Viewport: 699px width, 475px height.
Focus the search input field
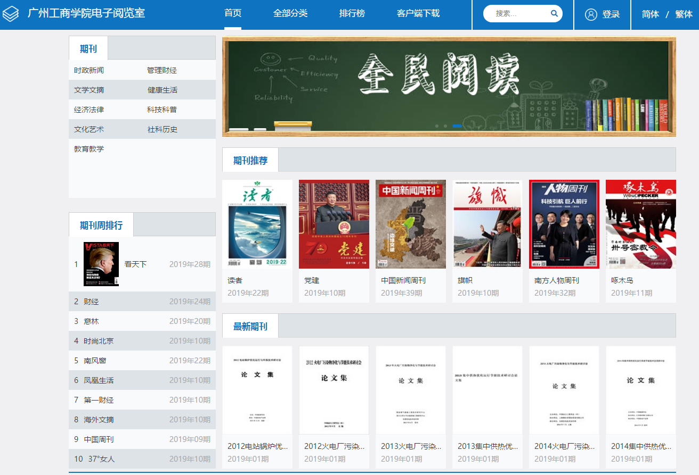coord(517,14)
